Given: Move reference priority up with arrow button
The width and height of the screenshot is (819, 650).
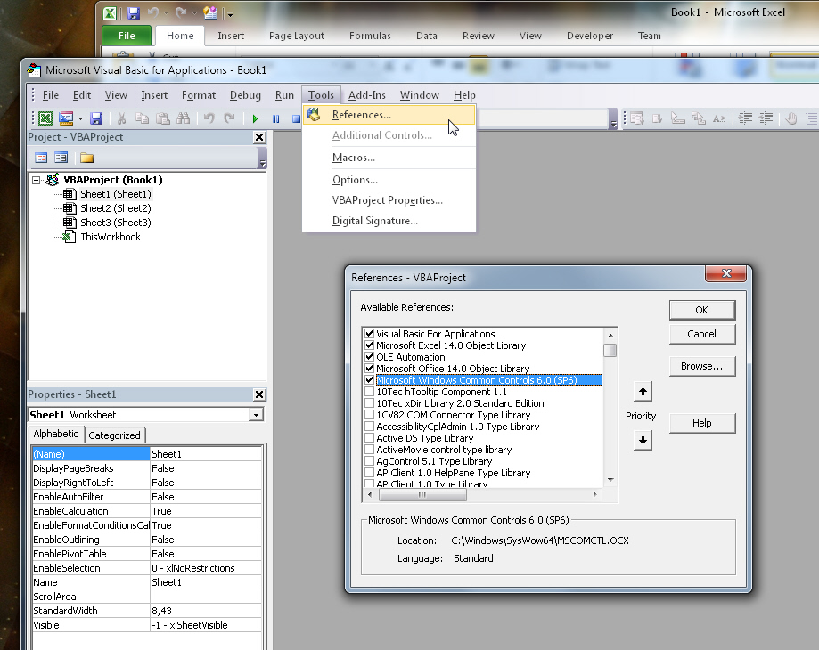Looking at the screenshot, I should [642, 392].
